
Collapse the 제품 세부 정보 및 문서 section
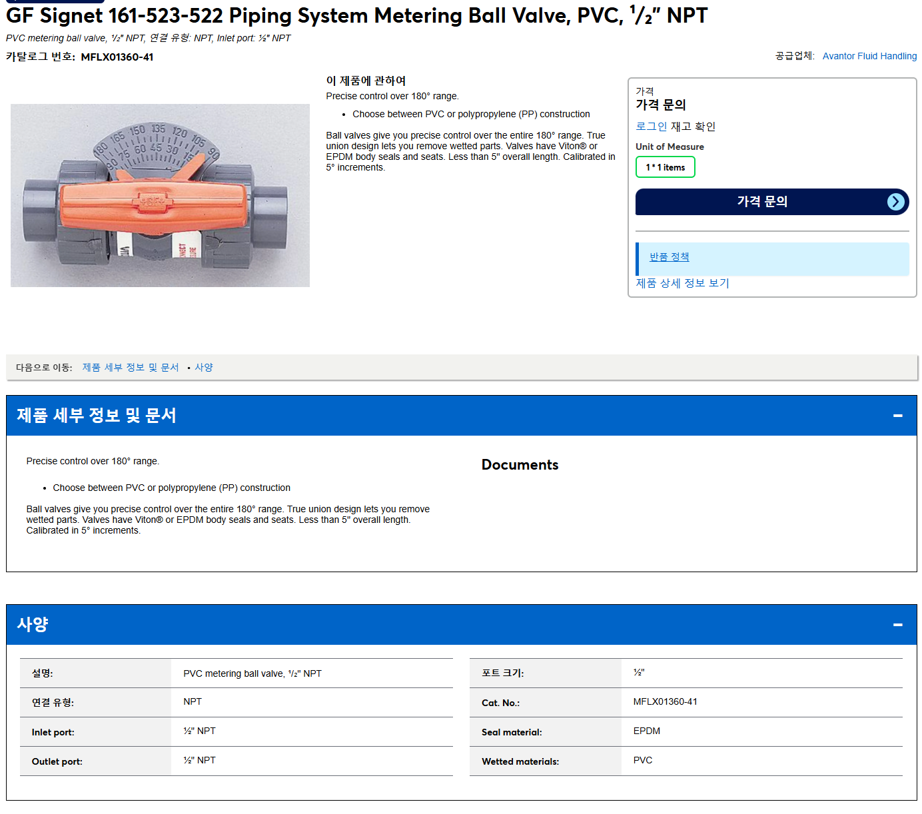click(897, 416)
